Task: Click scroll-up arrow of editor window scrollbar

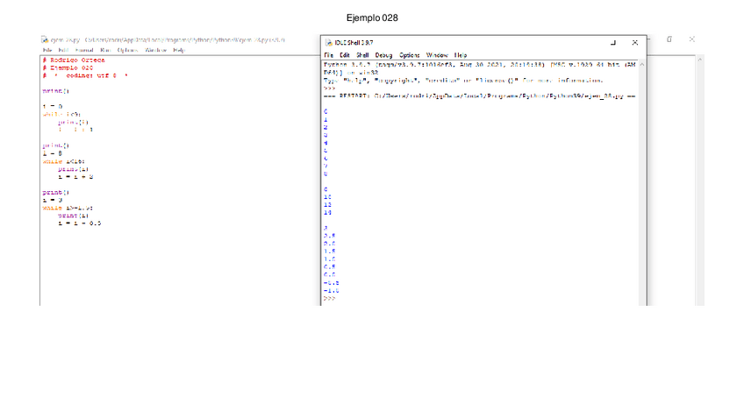Action: [699, 60]
